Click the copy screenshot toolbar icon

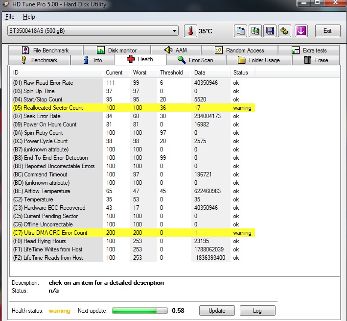pyautogui.click(x=255, y=31)
